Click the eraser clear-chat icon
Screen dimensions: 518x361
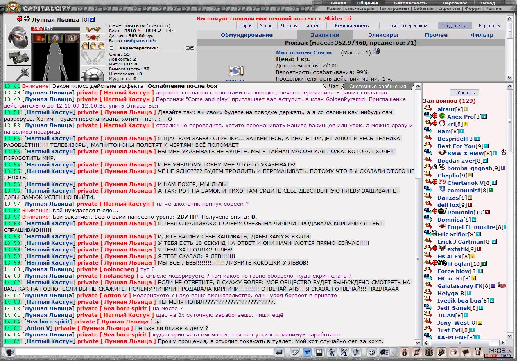coord(295,352)
